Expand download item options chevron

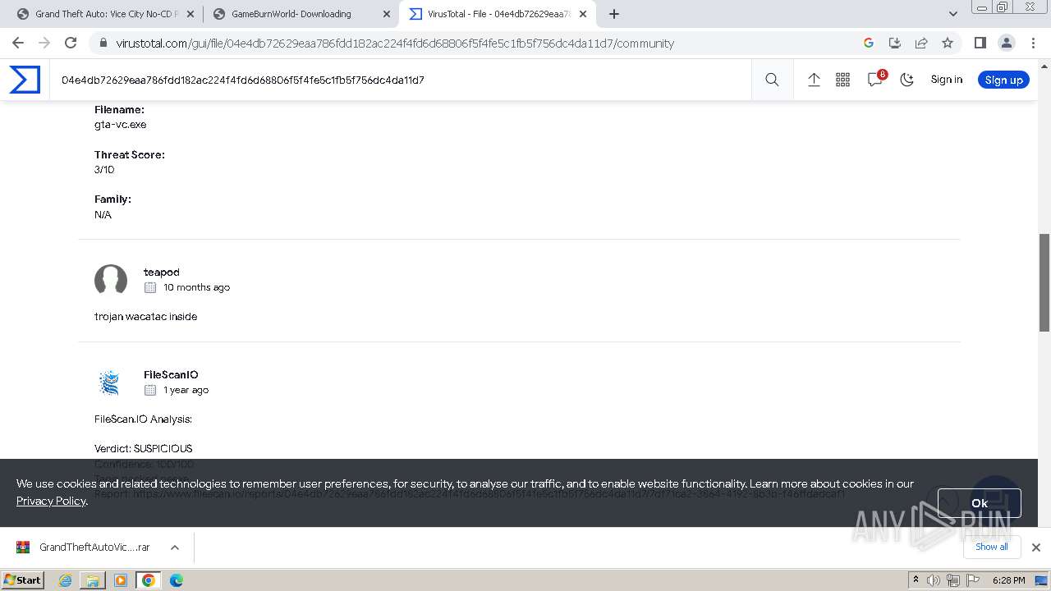(175, 547)
